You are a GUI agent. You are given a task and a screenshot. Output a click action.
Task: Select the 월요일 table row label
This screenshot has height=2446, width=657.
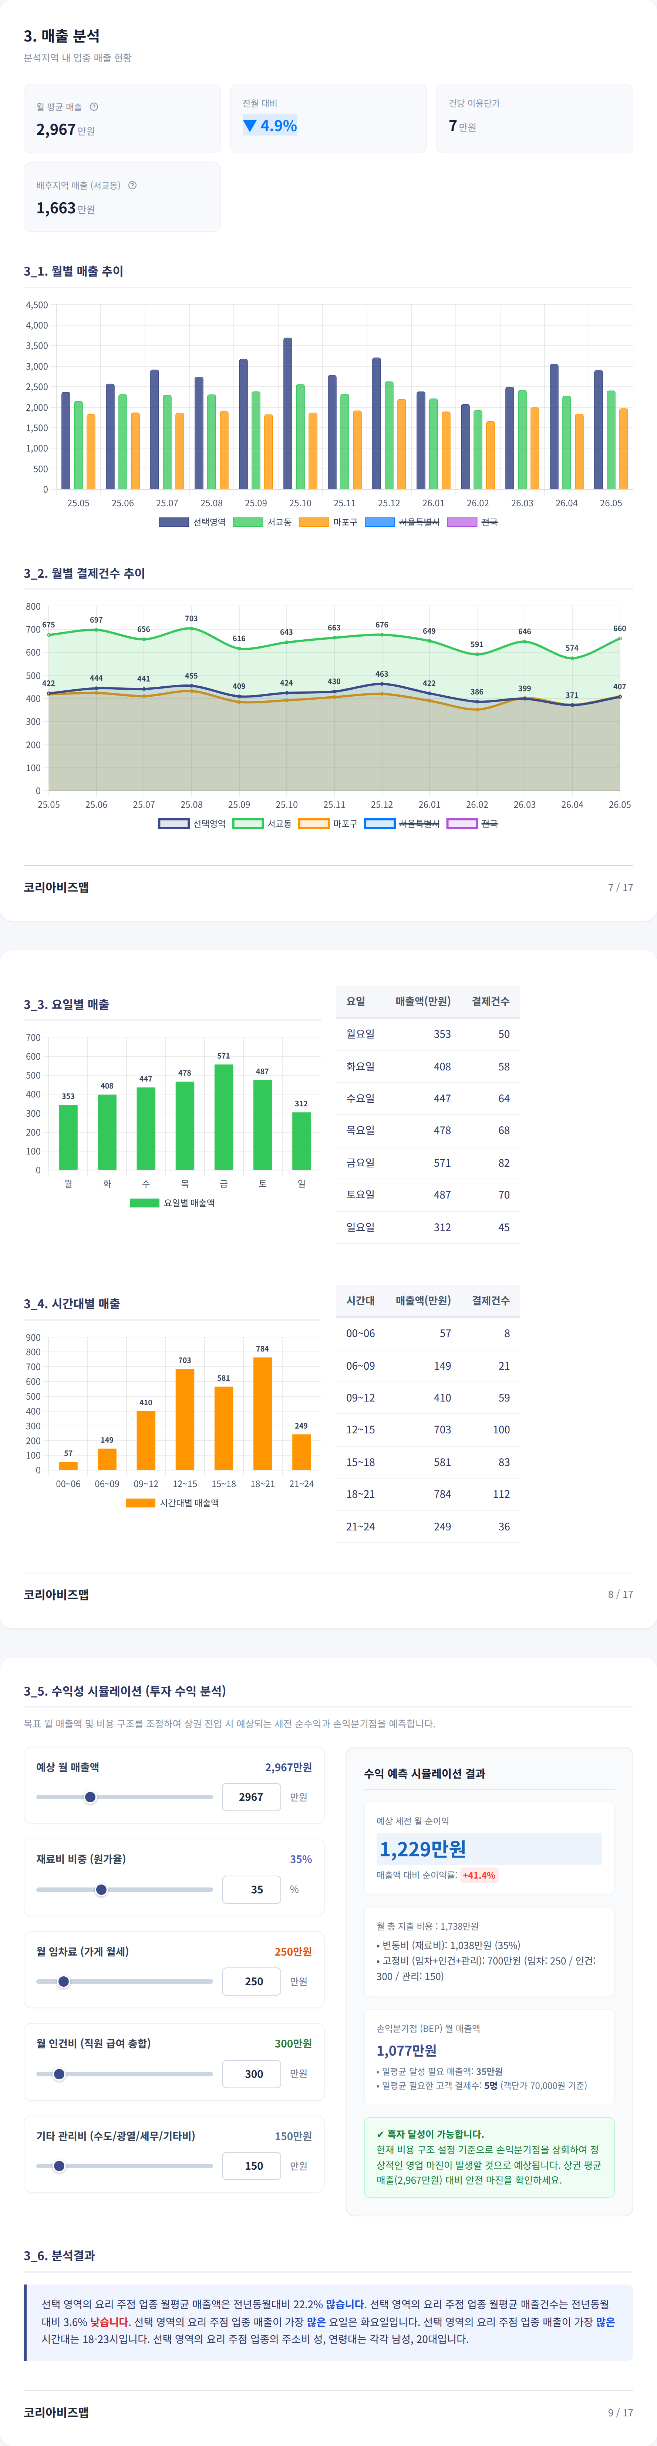point(360,1034)
